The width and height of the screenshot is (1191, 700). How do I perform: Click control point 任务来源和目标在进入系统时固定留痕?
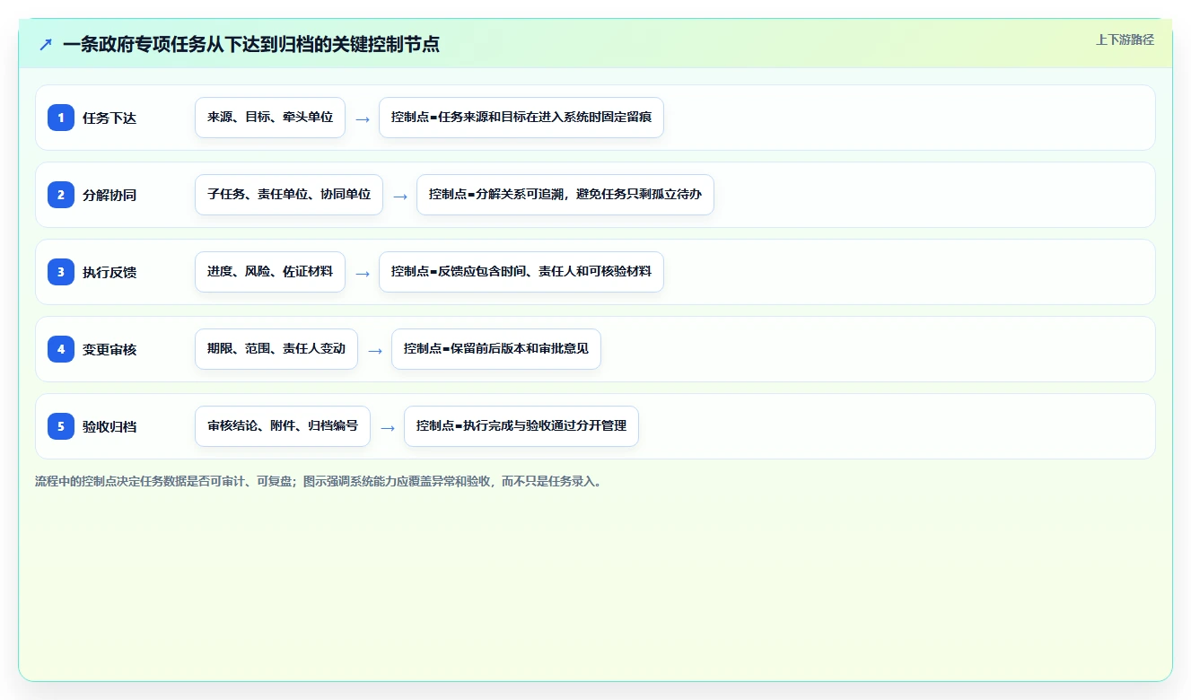click(521, 118)
